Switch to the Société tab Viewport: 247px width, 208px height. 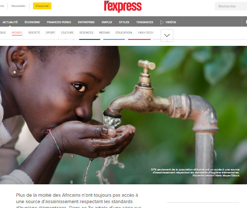(x=34, y=33)
